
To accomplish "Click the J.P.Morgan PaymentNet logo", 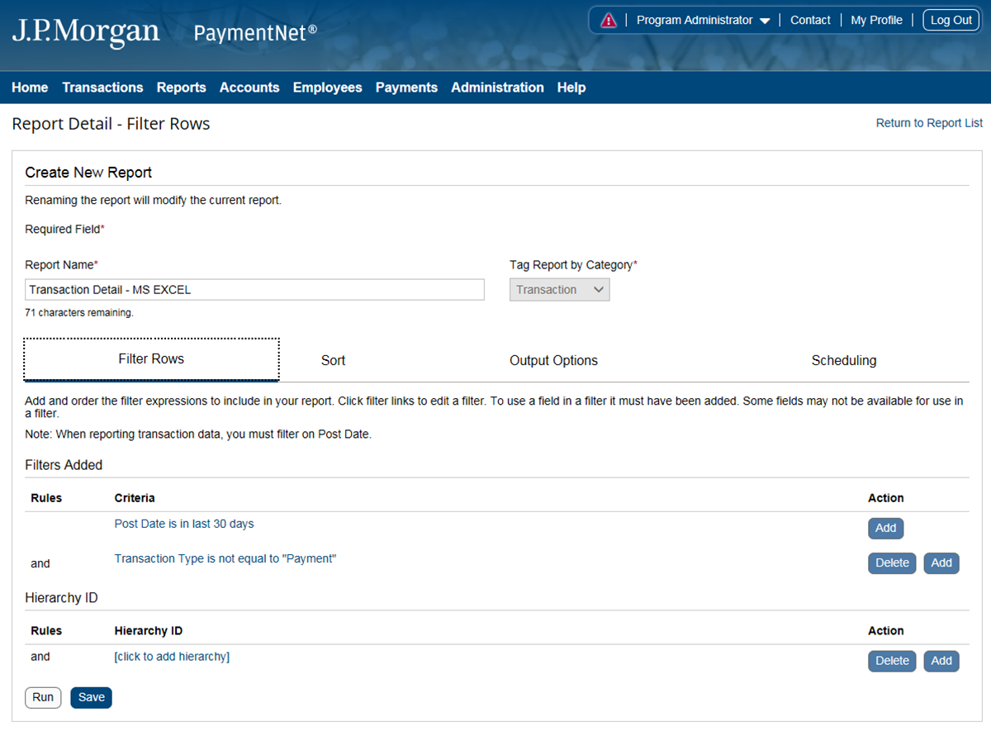I will 164,32.
